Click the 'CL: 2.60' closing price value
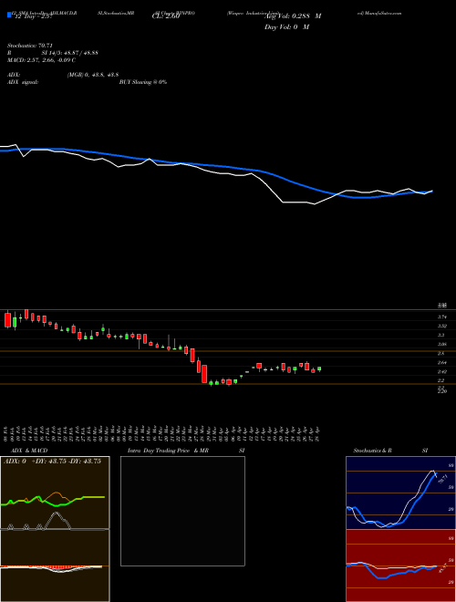 coord(166,17)
